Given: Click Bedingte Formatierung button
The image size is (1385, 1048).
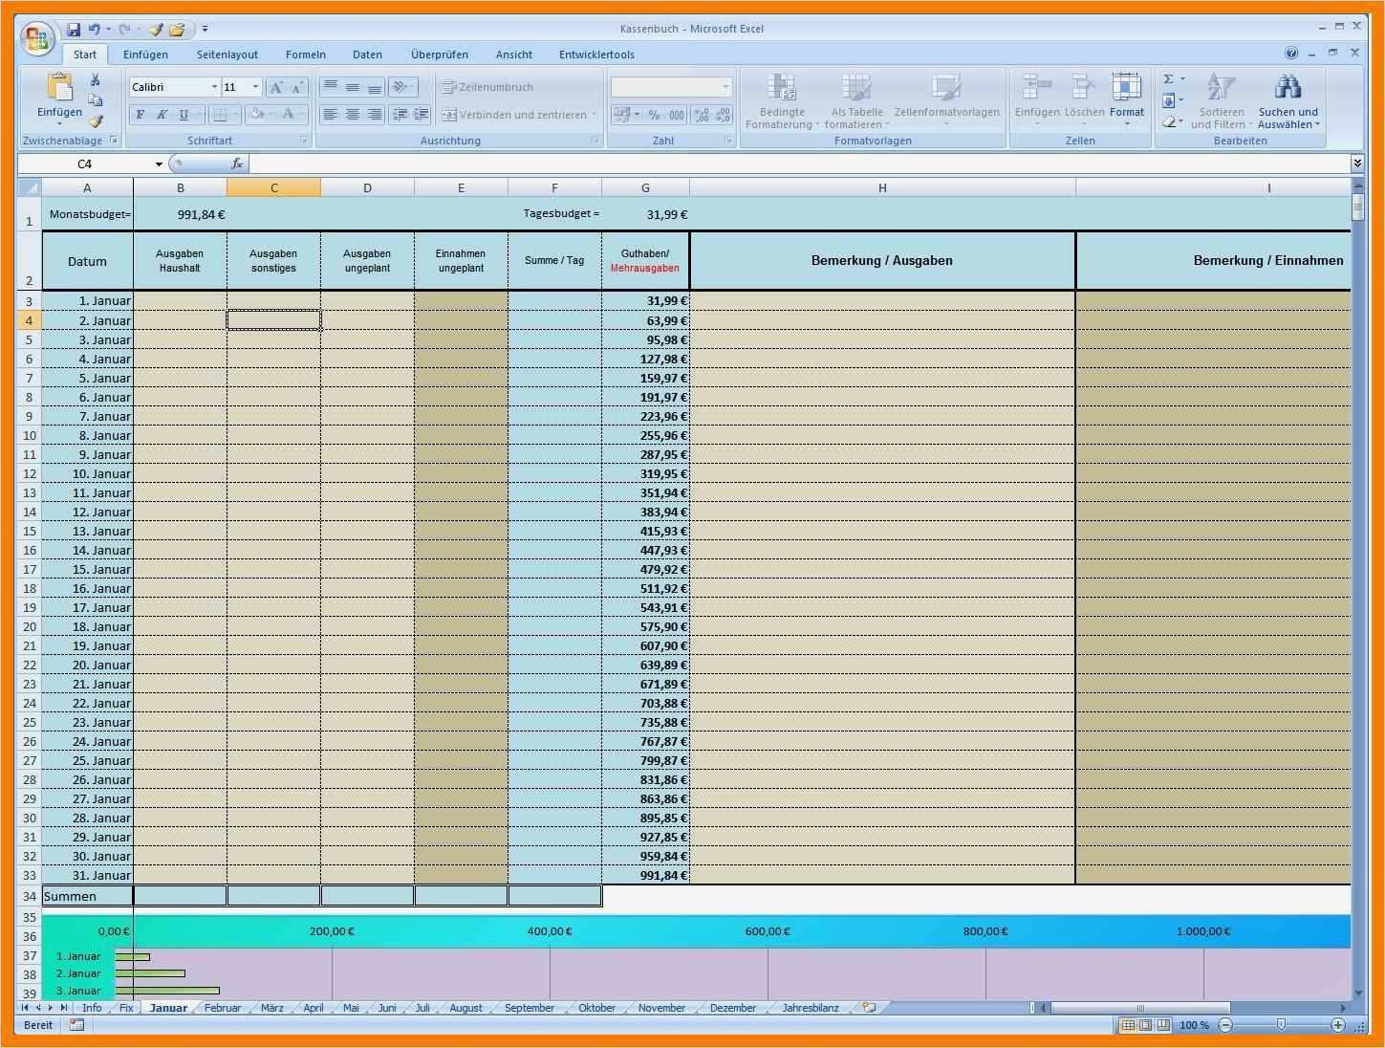Looking at the screenshot, I should pyautogui.click(x=782, y=99).
